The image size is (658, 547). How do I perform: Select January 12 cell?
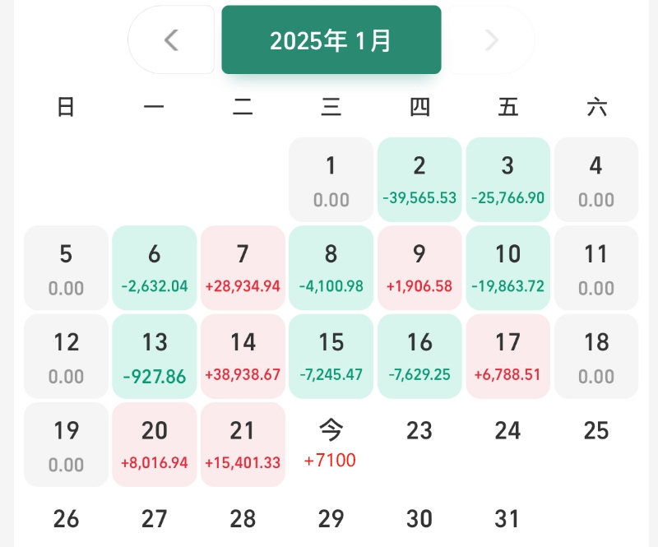click(66, 356)
